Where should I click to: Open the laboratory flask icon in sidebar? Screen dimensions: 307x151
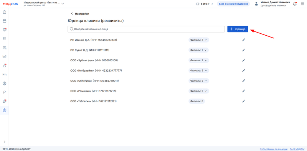[x=4, y=66]
